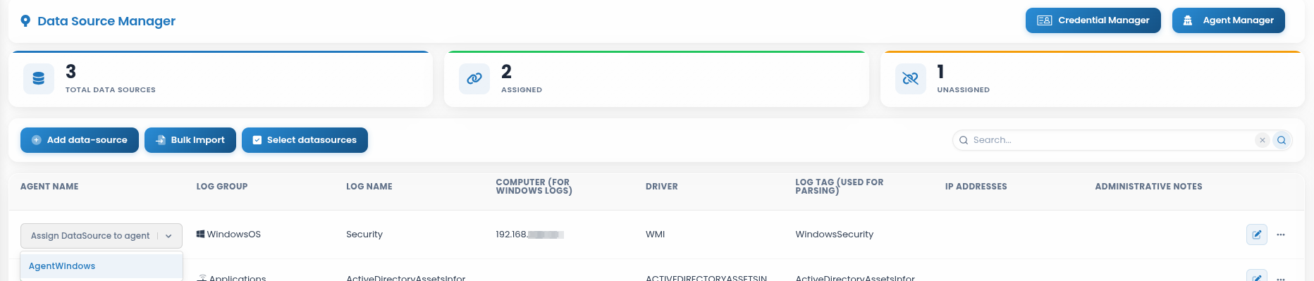The image size is (1314, 281).
Task: Click the Total Data Sources database icon
Action: point(39,79)
